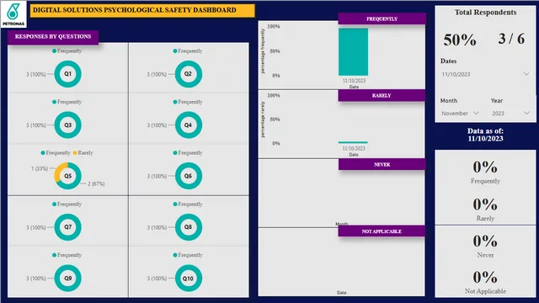Click the Total Respondents heading

coord(485,13)
